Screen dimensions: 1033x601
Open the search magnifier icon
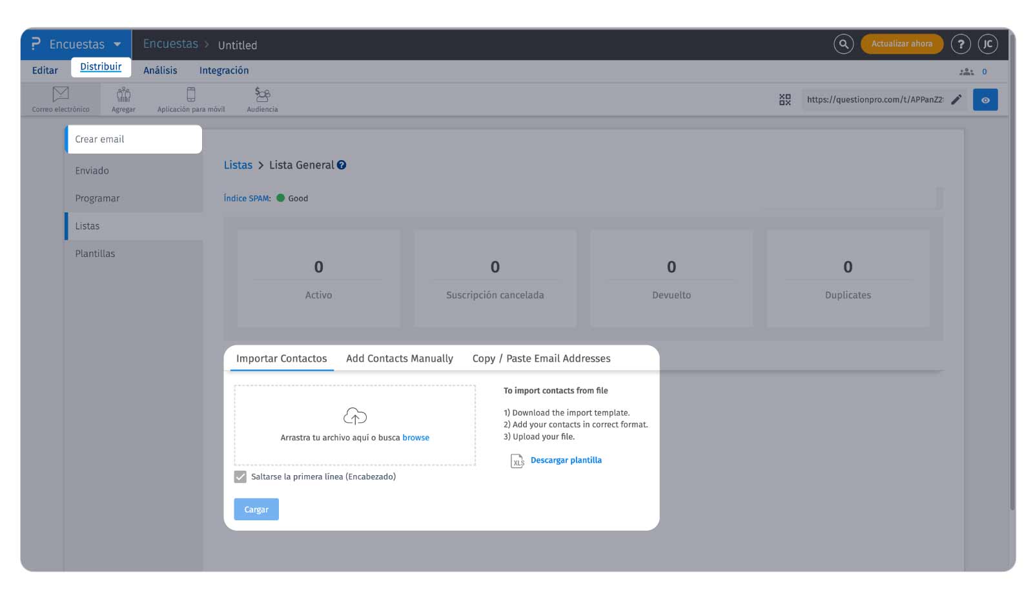[x=843, y=44]
